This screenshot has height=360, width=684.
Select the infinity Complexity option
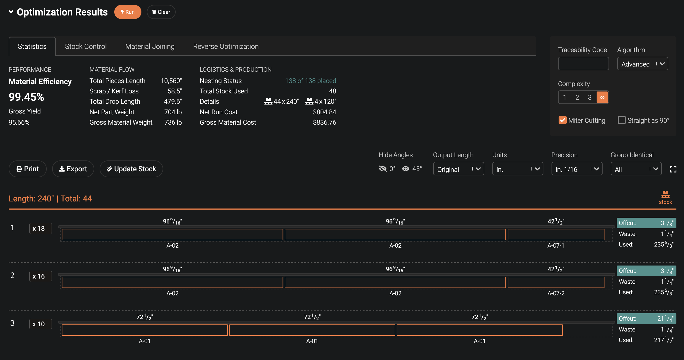point(602,97)
